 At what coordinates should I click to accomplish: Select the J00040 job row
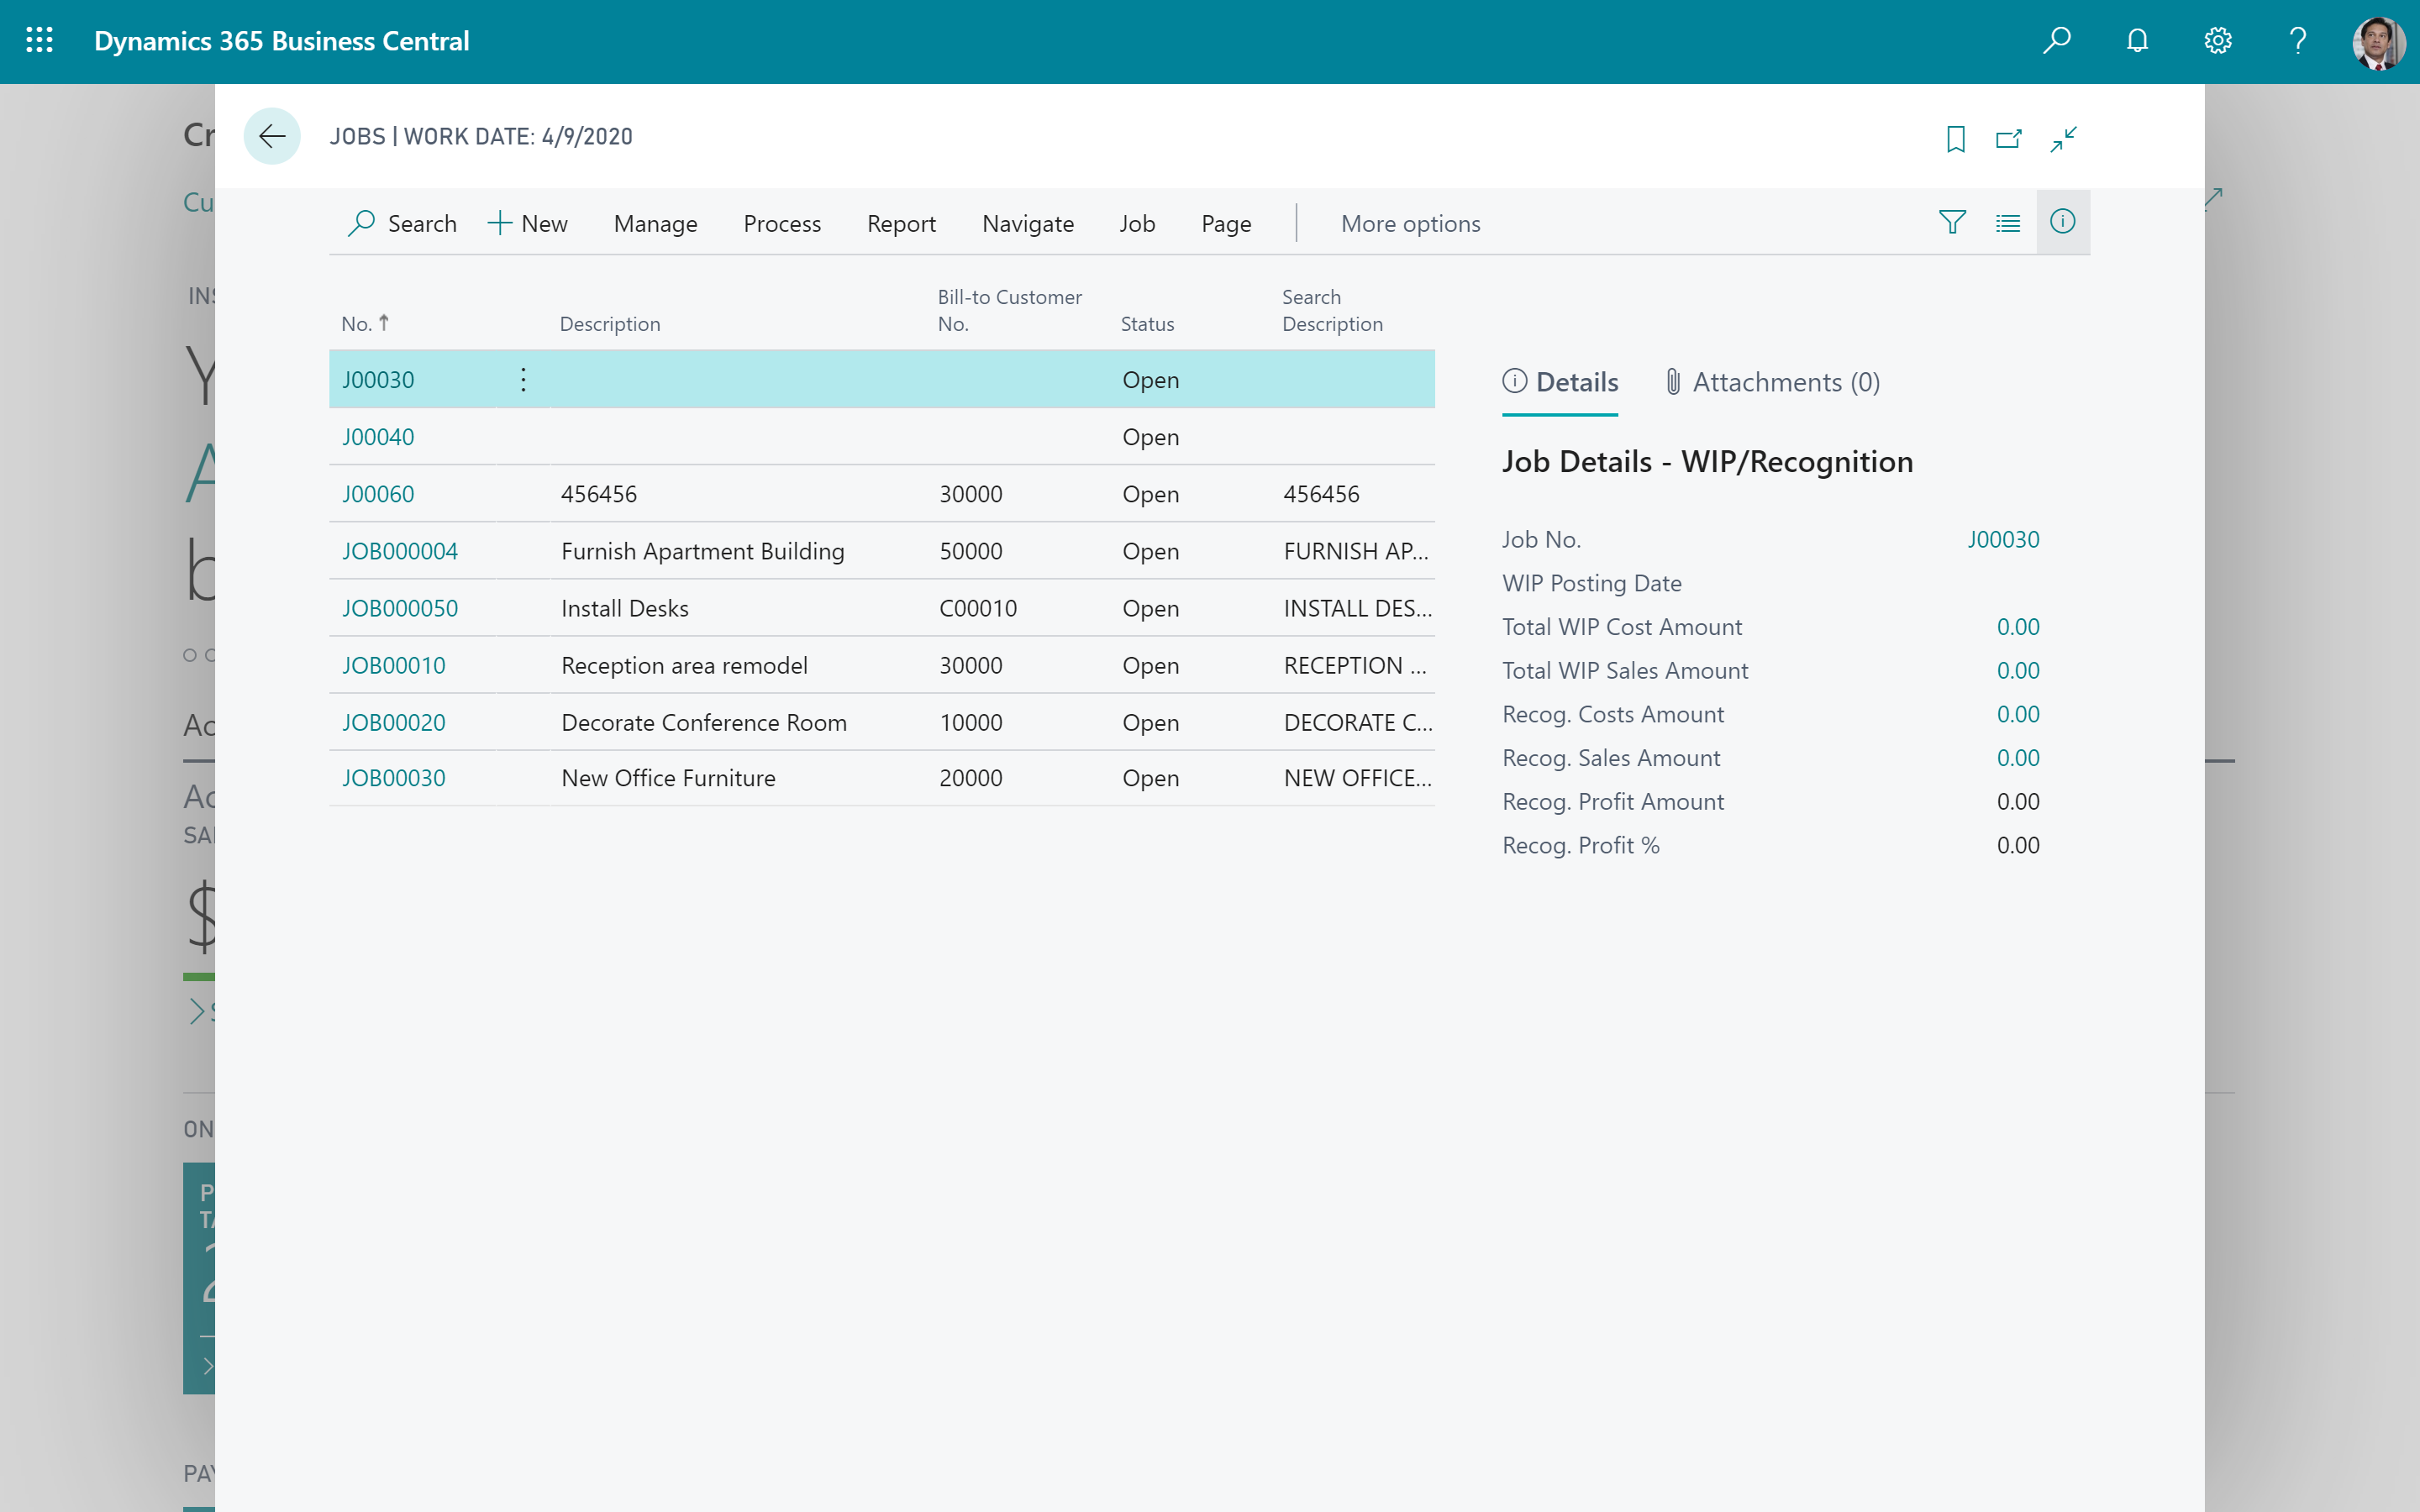tap(378, 436)
